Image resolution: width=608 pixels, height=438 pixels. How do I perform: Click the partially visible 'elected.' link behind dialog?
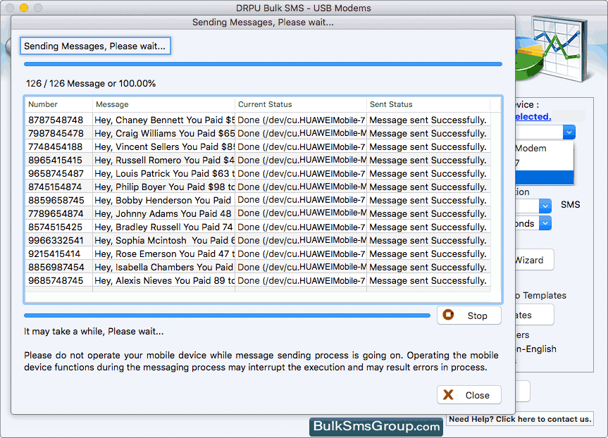coord(533,116)
